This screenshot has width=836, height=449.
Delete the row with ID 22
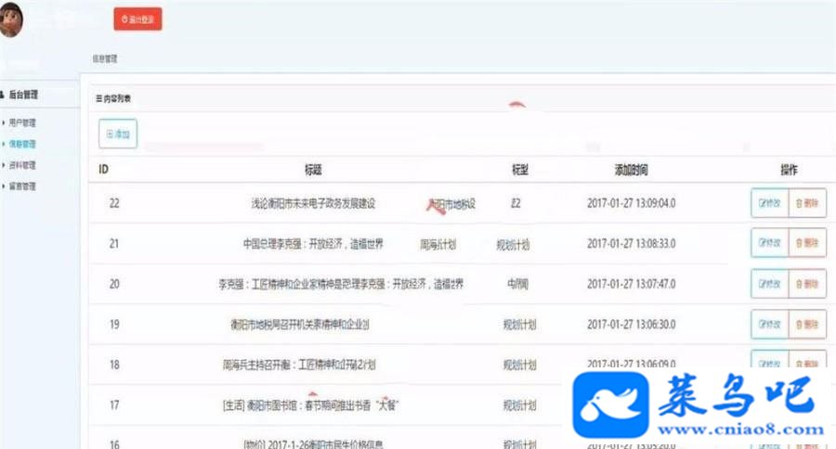(x=807, y=203)
